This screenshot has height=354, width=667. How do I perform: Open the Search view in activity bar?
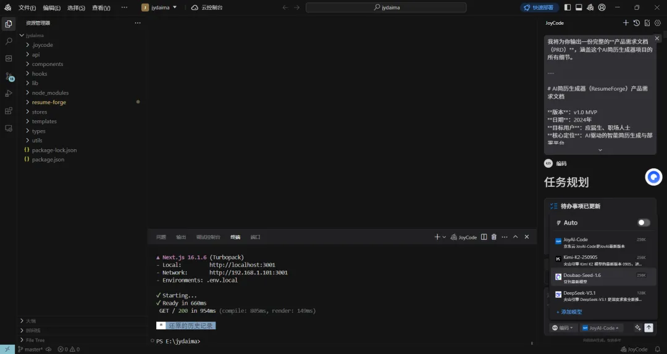coord(9,41)
